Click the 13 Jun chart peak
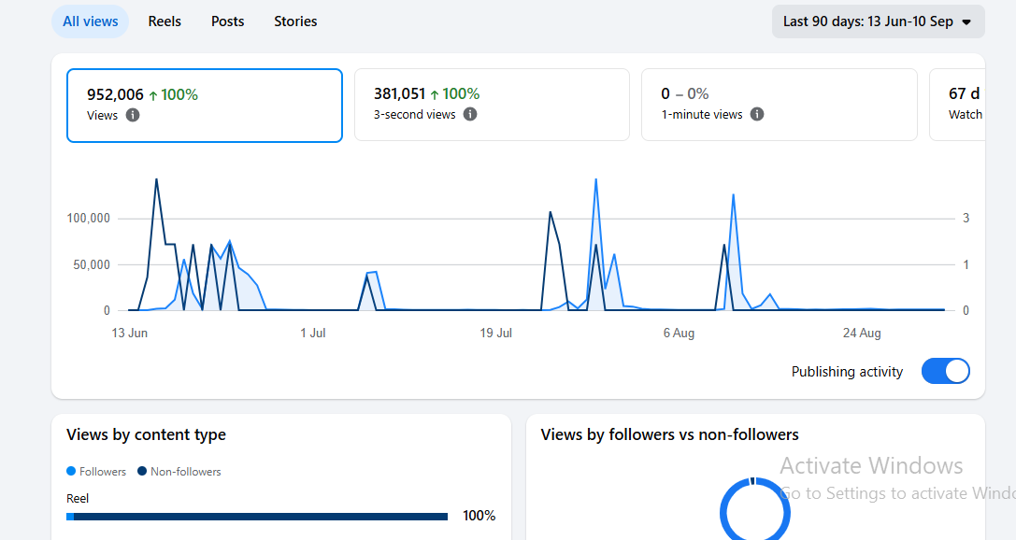Screen dimensions: 1016x540 pos(156,180)
